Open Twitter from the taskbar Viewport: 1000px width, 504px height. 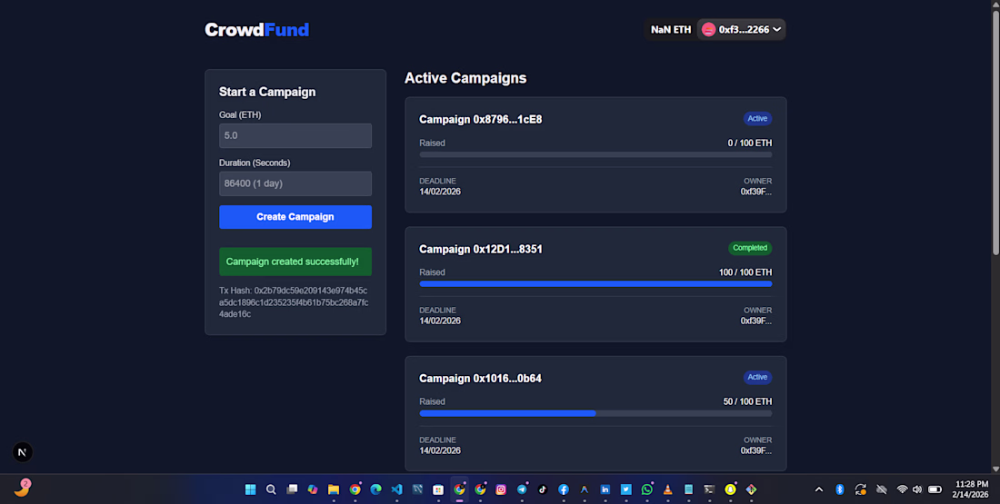625,489
